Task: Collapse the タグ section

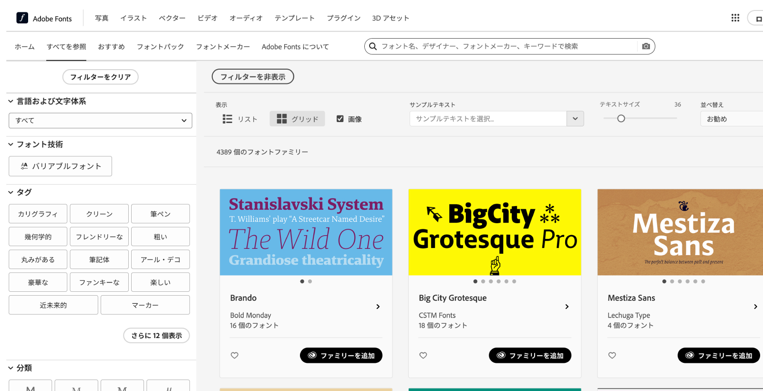Action: point(10,192)
